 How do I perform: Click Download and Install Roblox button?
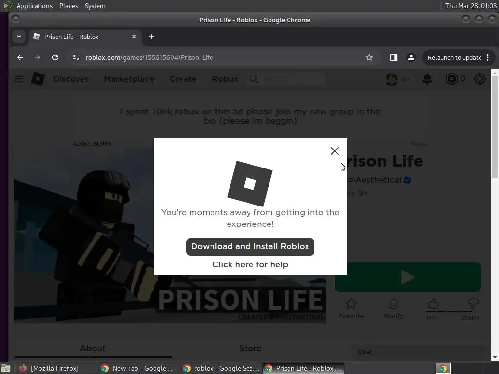tap(250, 247)
